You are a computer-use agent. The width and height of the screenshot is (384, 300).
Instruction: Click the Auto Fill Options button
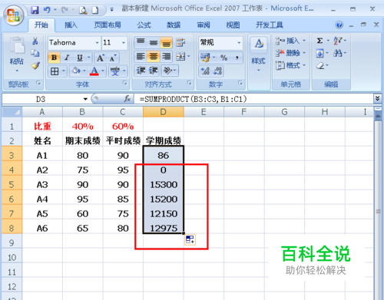coord(190,239)
